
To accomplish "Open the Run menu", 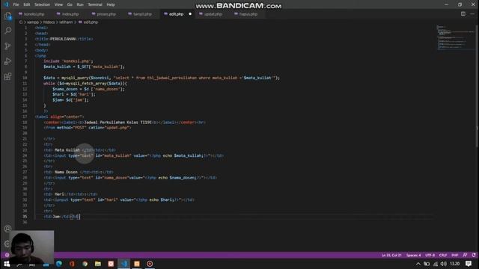I will click(80, 4).
